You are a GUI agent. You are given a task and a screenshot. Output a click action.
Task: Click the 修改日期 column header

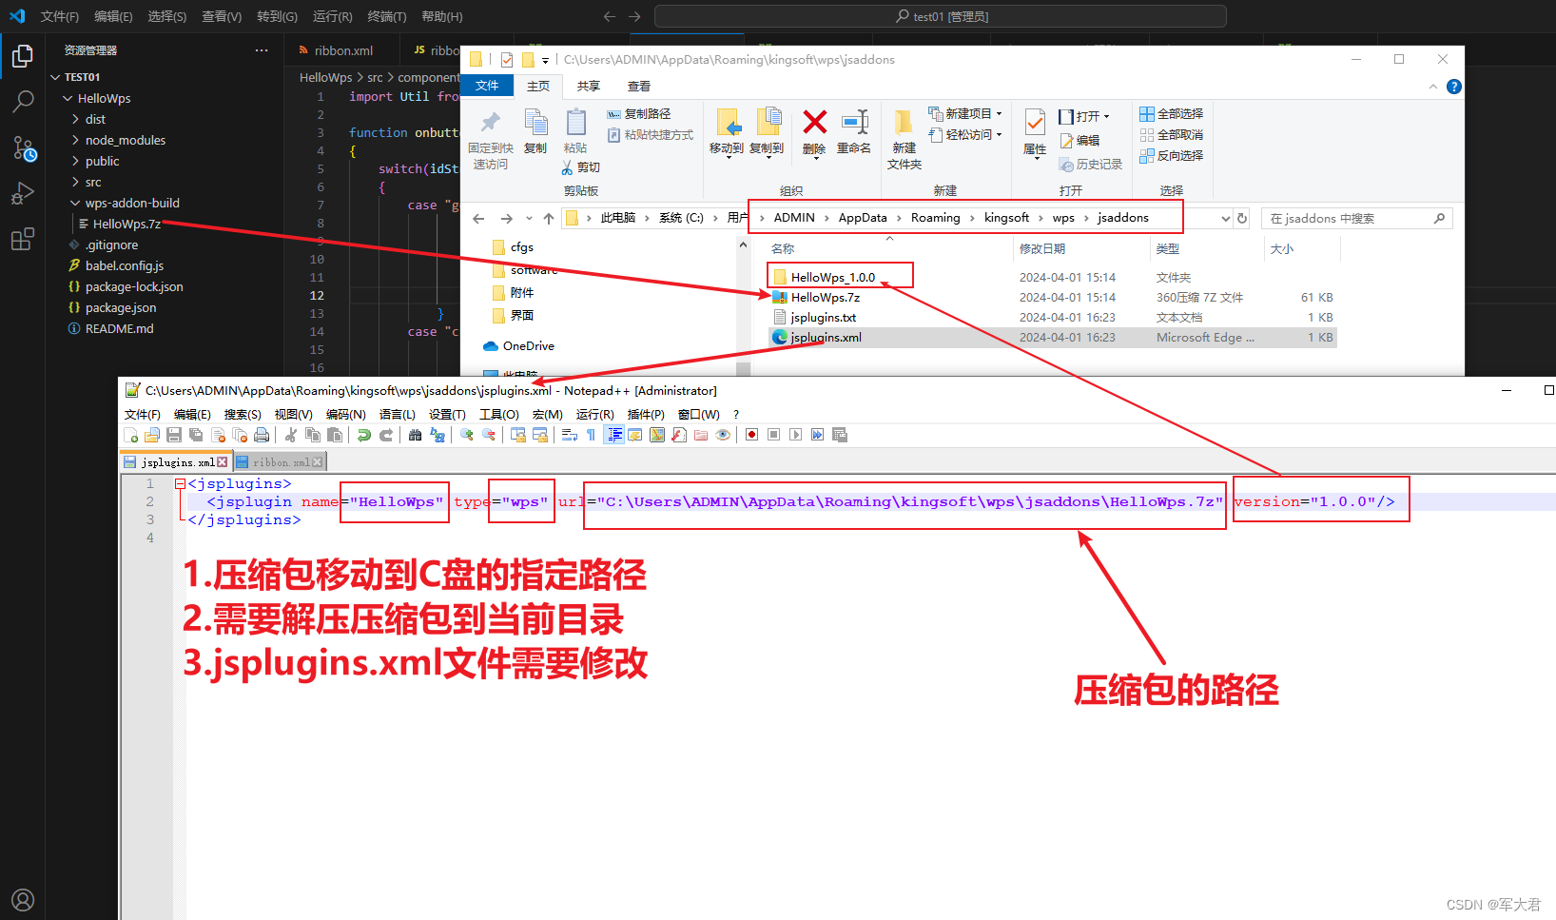pos(1042,248)
